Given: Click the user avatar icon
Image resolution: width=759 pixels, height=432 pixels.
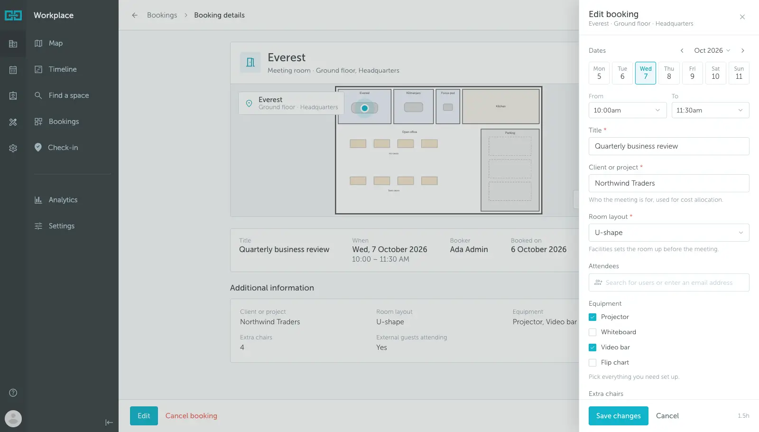Looking at the screenshot, I should (x=13, y=419).
